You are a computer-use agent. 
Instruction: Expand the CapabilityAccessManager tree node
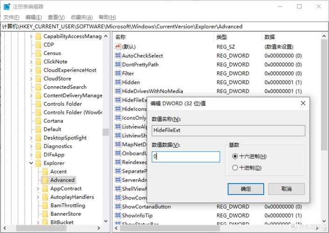31,37
